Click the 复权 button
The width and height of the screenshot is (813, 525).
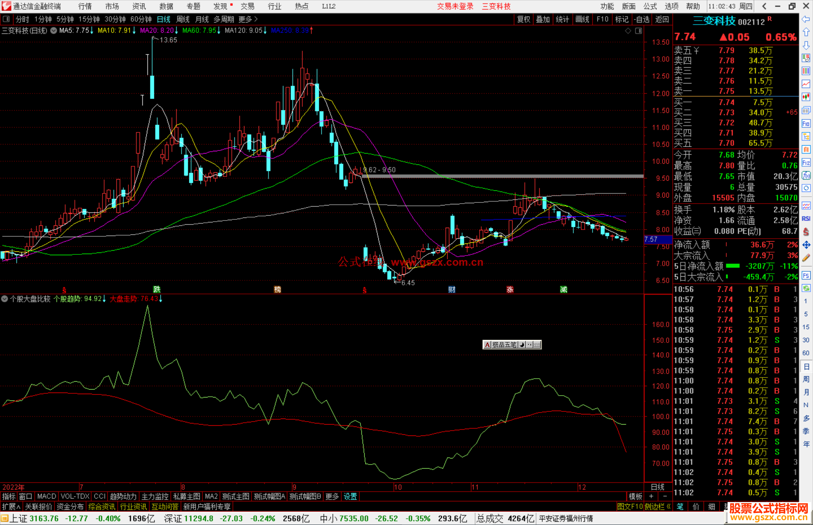[x=524, y=19]
